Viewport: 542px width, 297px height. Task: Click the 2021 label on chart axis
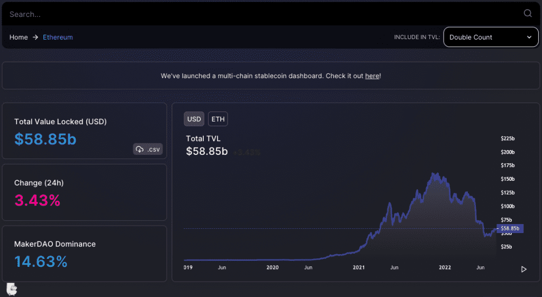(x=359, y=267)
